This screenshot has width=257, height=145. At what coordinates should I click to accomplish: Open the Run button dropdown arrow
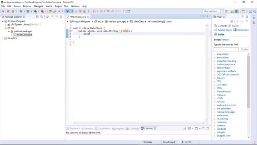click(x=31, y=11)
